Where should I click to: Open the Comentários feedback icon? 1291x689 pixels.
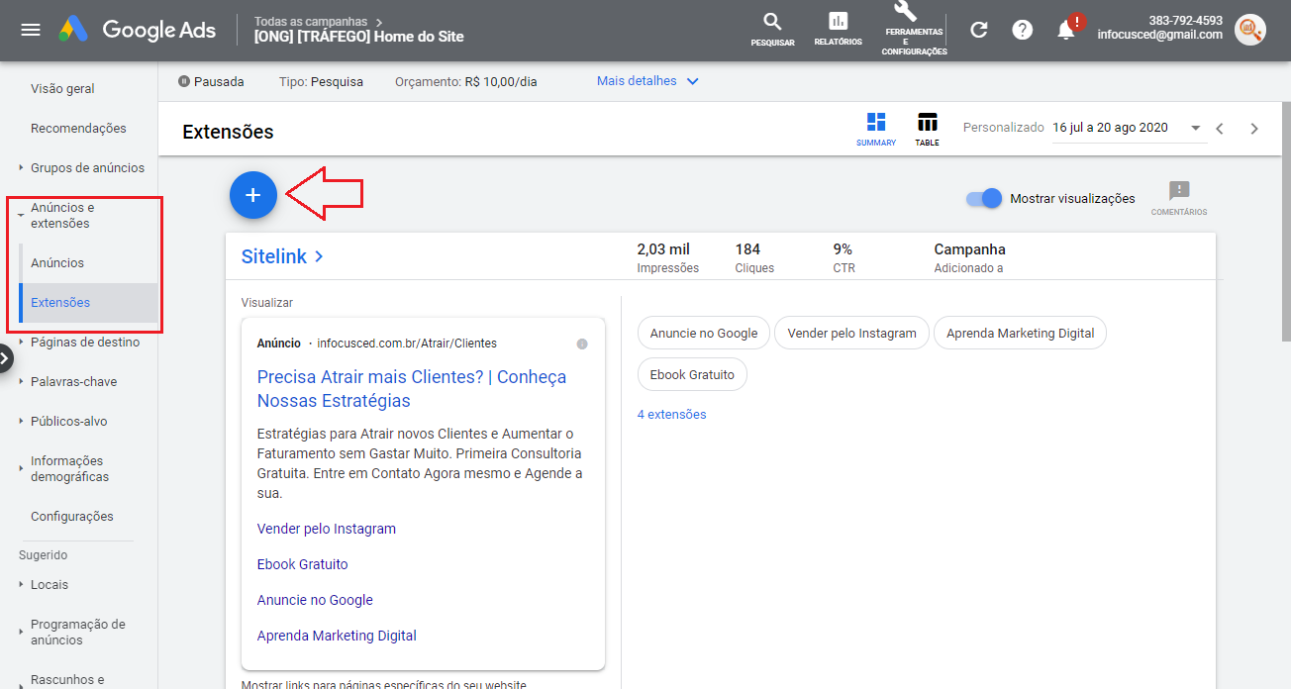click(1178, 198)
